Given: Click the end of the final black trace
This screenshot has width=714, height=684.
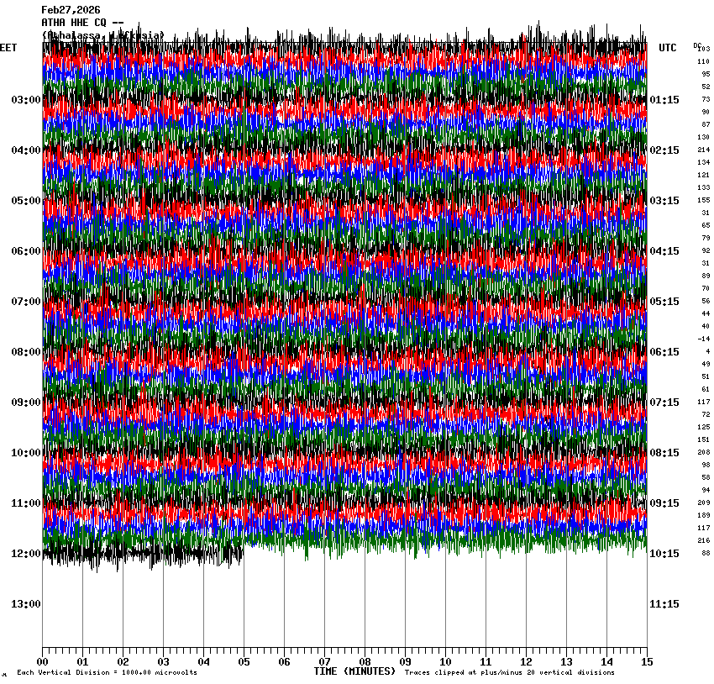Looking at the screenshot, I should (x=243, y=553).
